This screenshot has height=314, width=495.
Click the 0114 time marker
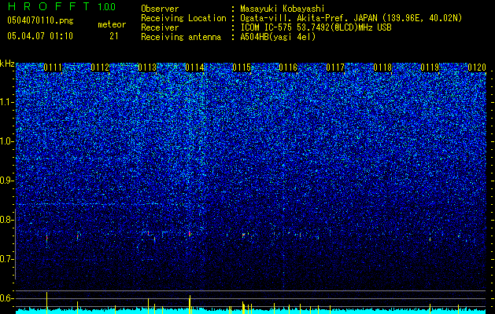(x=194, y=68)
